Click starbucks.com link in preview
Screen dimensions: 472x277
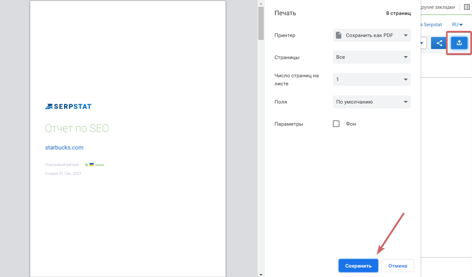(x=64, y=147)
